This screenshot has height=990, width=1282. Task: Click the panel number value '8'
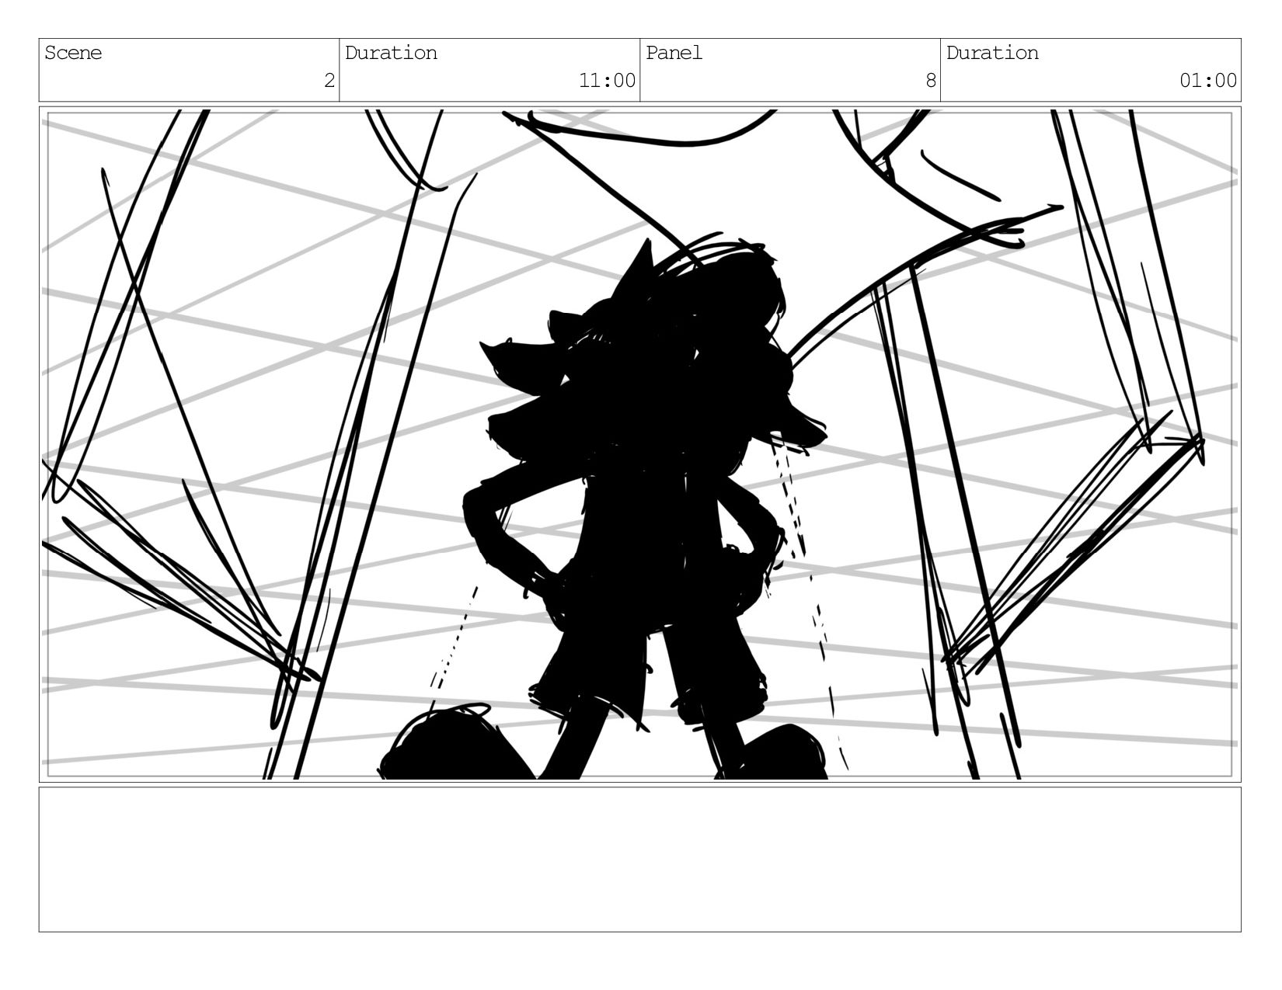click(931, 81)
